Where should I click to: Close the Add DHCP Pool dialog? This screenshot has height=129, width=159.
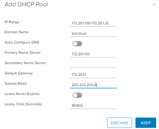pos(154,5)
